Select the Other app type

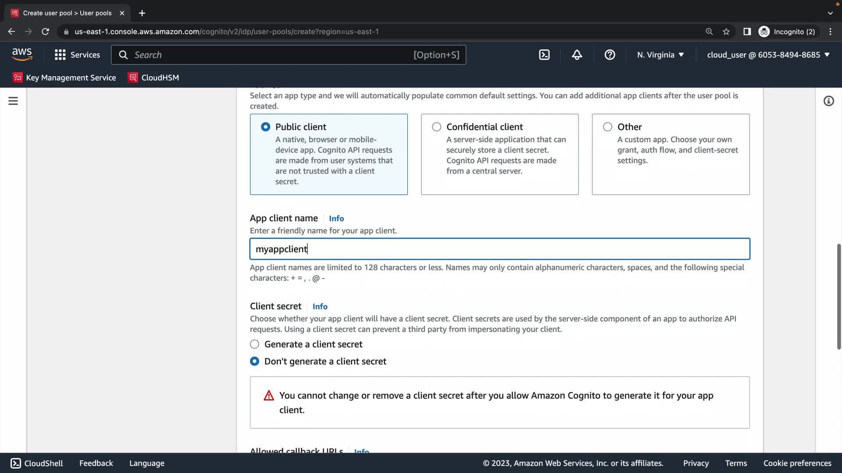point(607,127)
